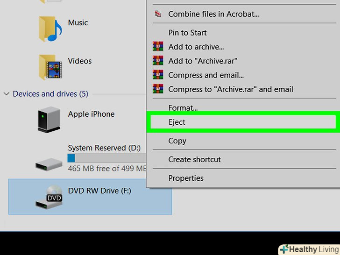
Task: Click WinRAR icon beside Compress and email
Action: coord(158,74)
